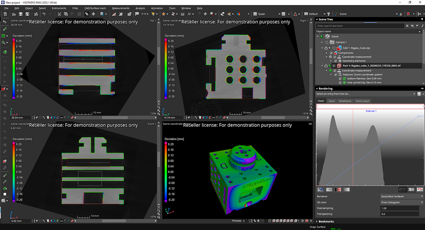Viewport: 425px width, 230px height.
Task: Clear scene tree search using the X icon
Action: coord(407,26)
